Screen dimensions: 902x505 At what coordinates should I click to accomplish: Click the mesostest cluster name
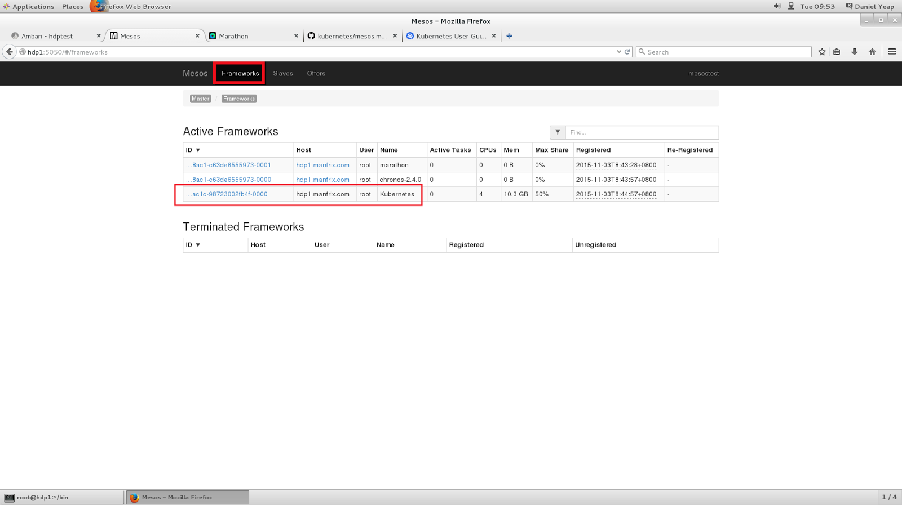click(x=704, y=74)
